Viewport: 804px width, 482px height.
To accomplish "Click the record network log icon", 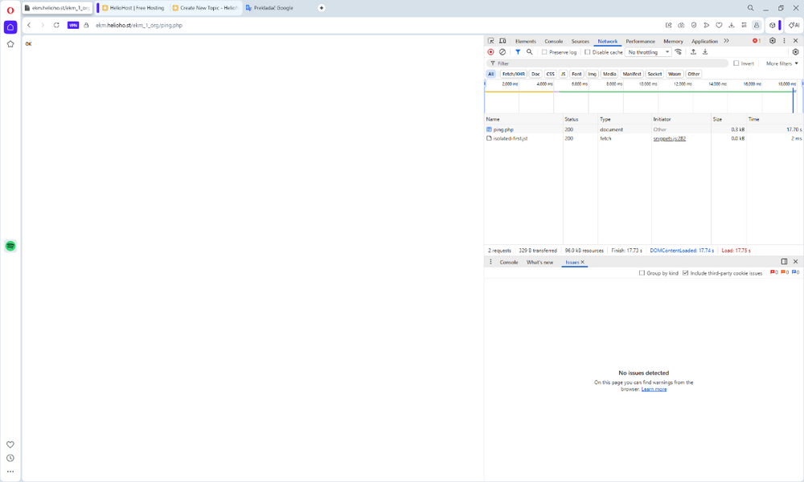I will pyautogui.click(x=490, y=52).
